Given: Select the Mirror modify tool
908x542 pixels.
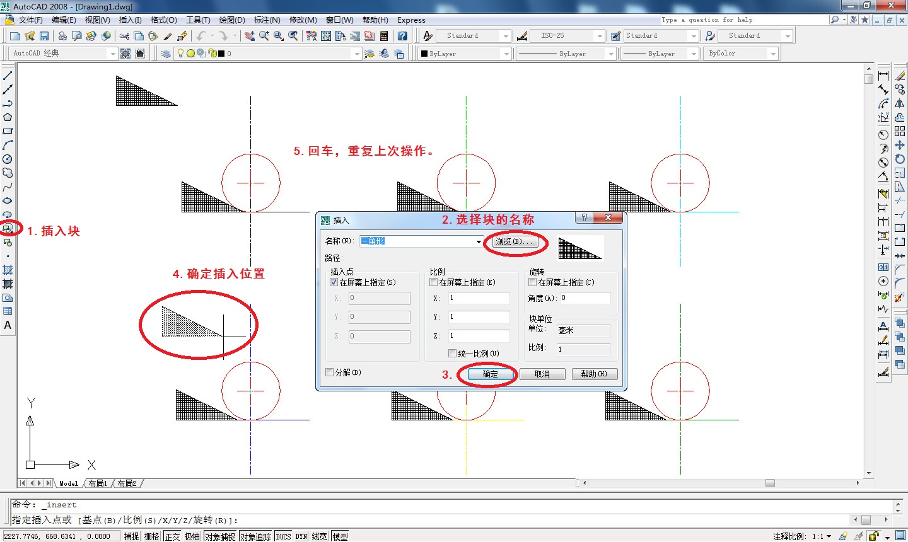Looking at the screenshot, I should point(900,103).
